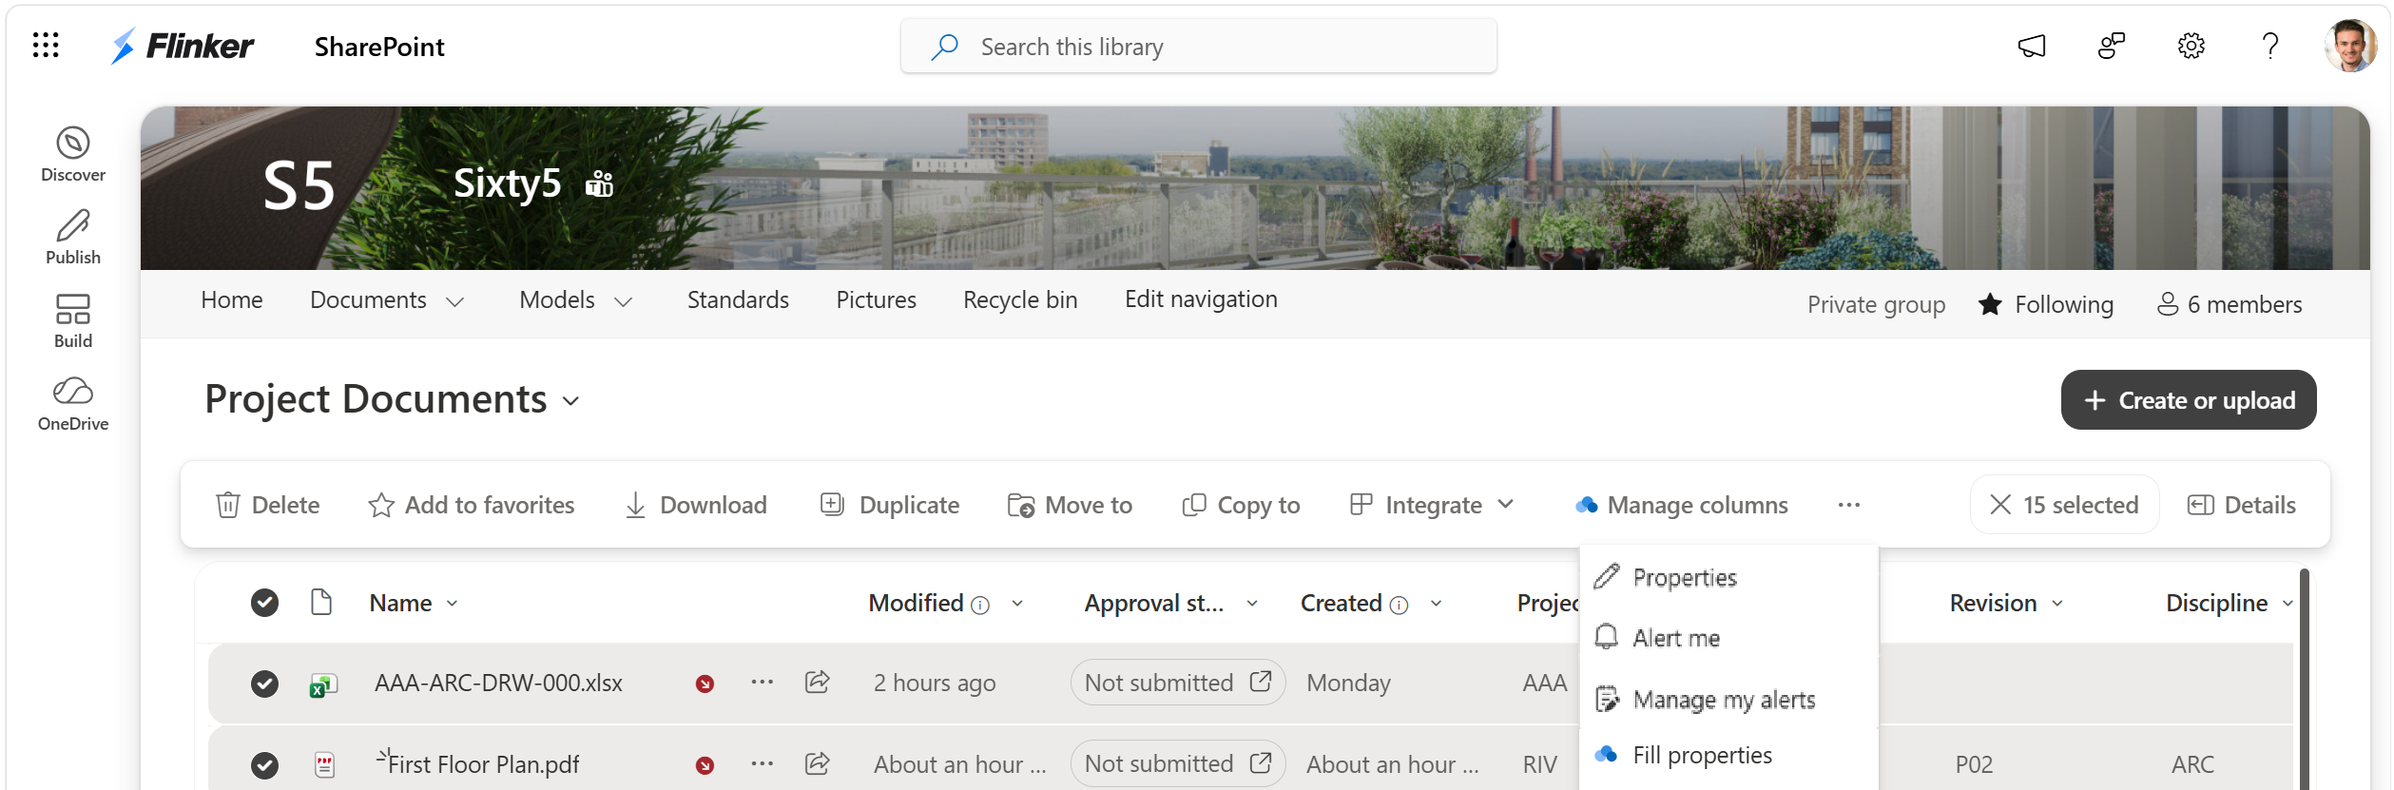The width and height of the screenshot is (2394, 790).
Task: Open AAA-ARC-DRW-000.xlsx file
Action: 498,684
